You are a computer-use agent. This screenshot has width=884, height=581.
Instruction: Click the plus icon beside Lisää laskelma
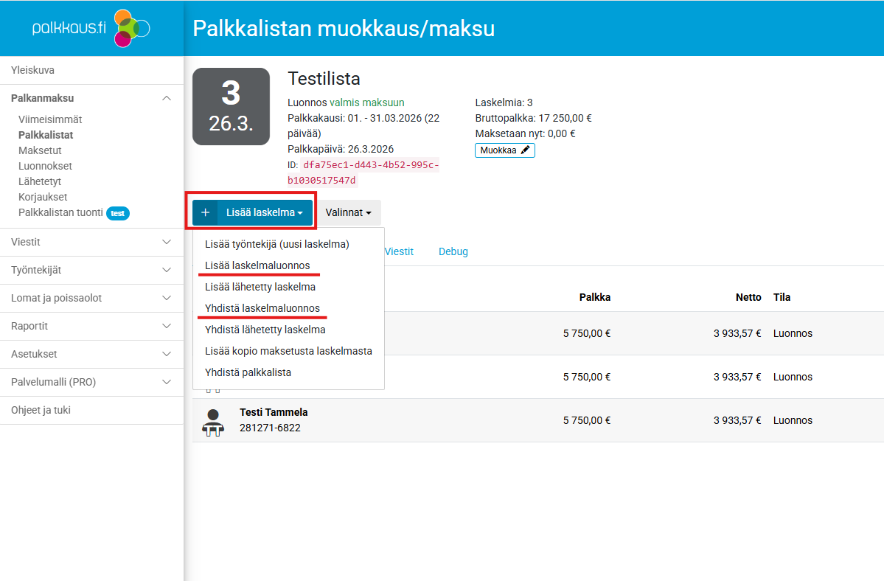pyautogui.click(x=205, y=212)
